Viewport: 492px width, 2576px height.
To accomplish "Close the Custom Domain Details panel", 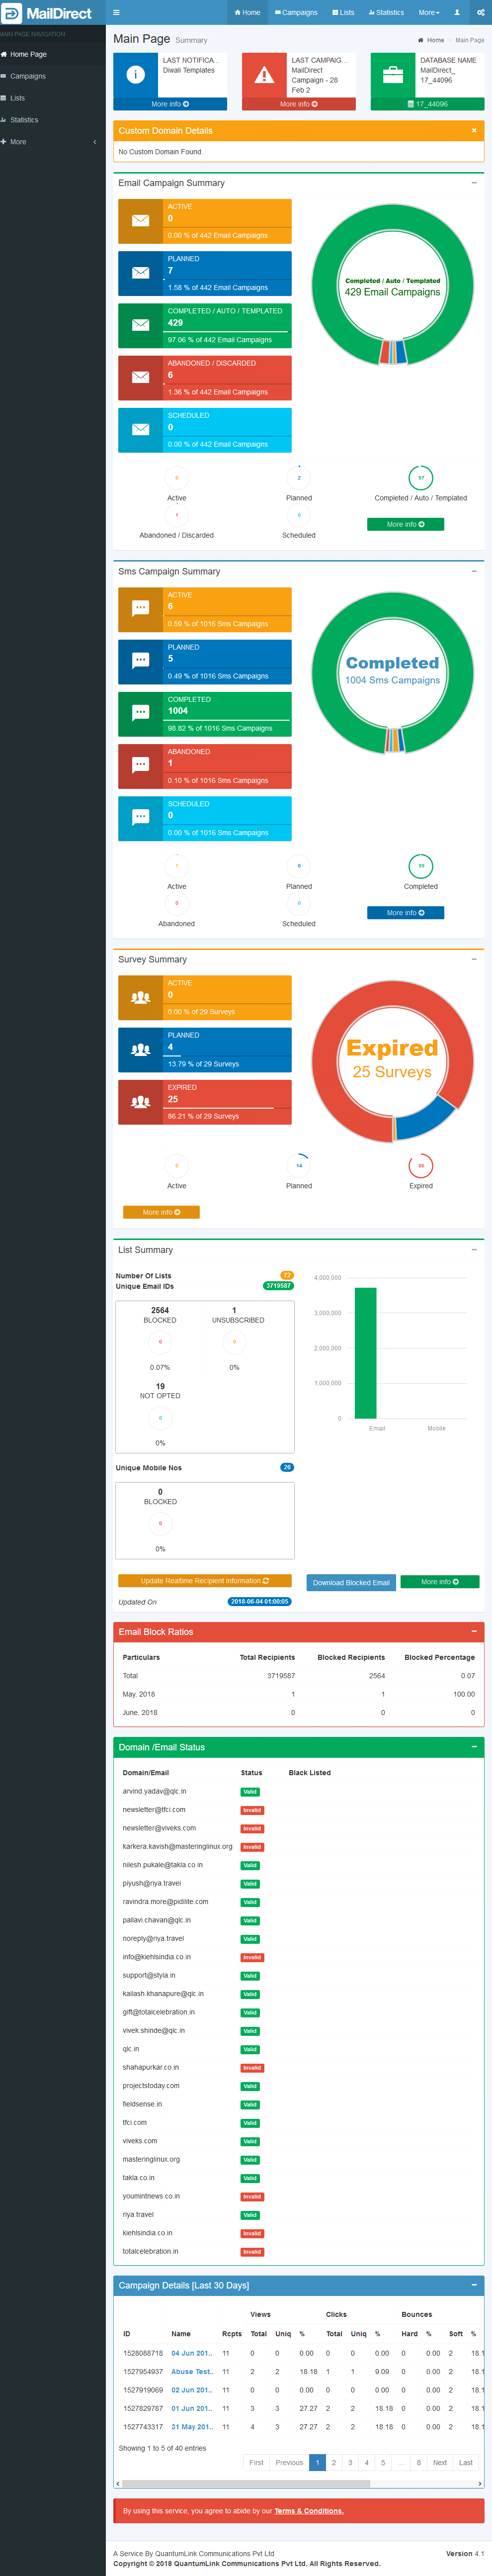I will [x=473, y=130].
